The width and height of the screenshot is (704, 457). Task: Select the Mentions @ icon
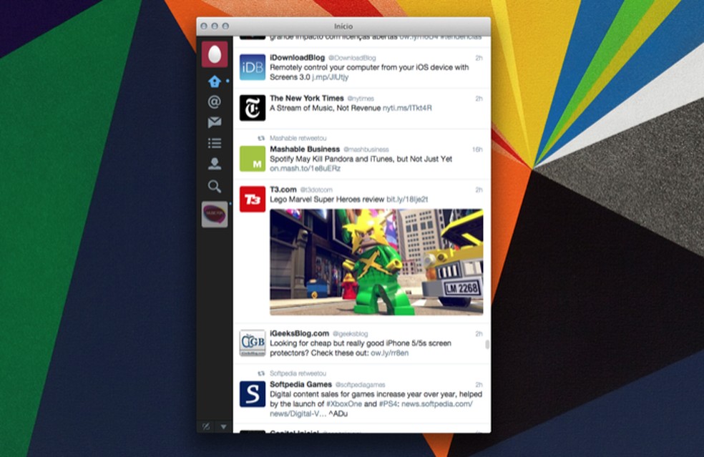[214, 102]
